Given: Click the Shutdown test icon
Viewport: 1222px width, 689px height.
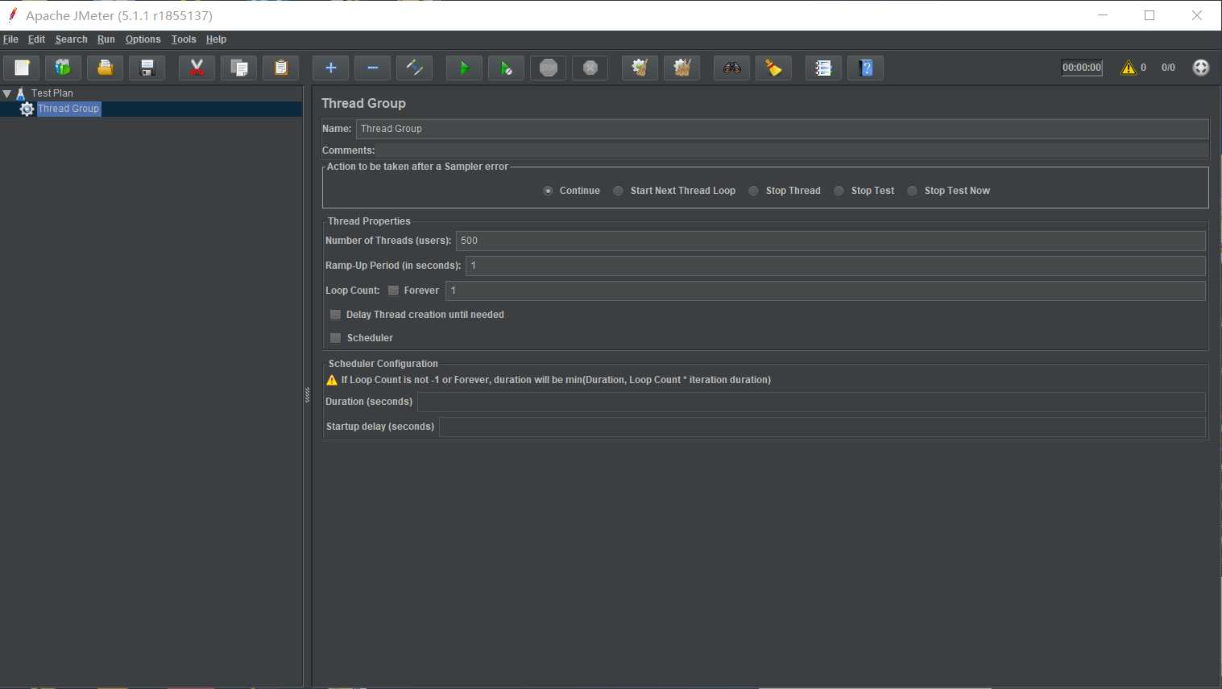Looking at the screenshot, I should (590, 68).
